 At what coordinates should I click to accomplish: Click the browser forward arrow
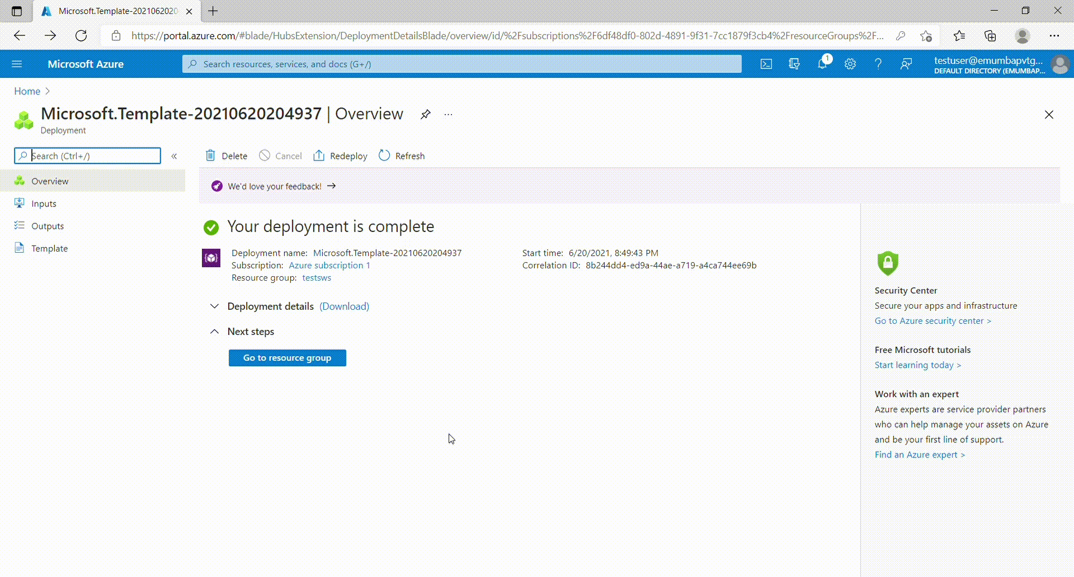(50, 36)
